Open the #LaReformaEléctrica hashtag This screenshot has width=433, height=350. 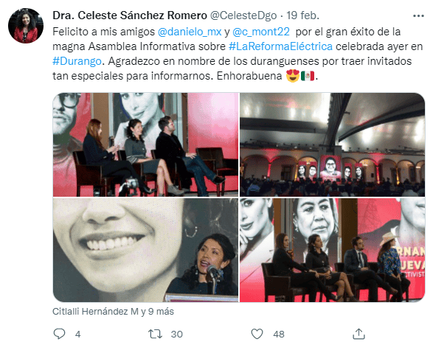(x=280, y=46)
